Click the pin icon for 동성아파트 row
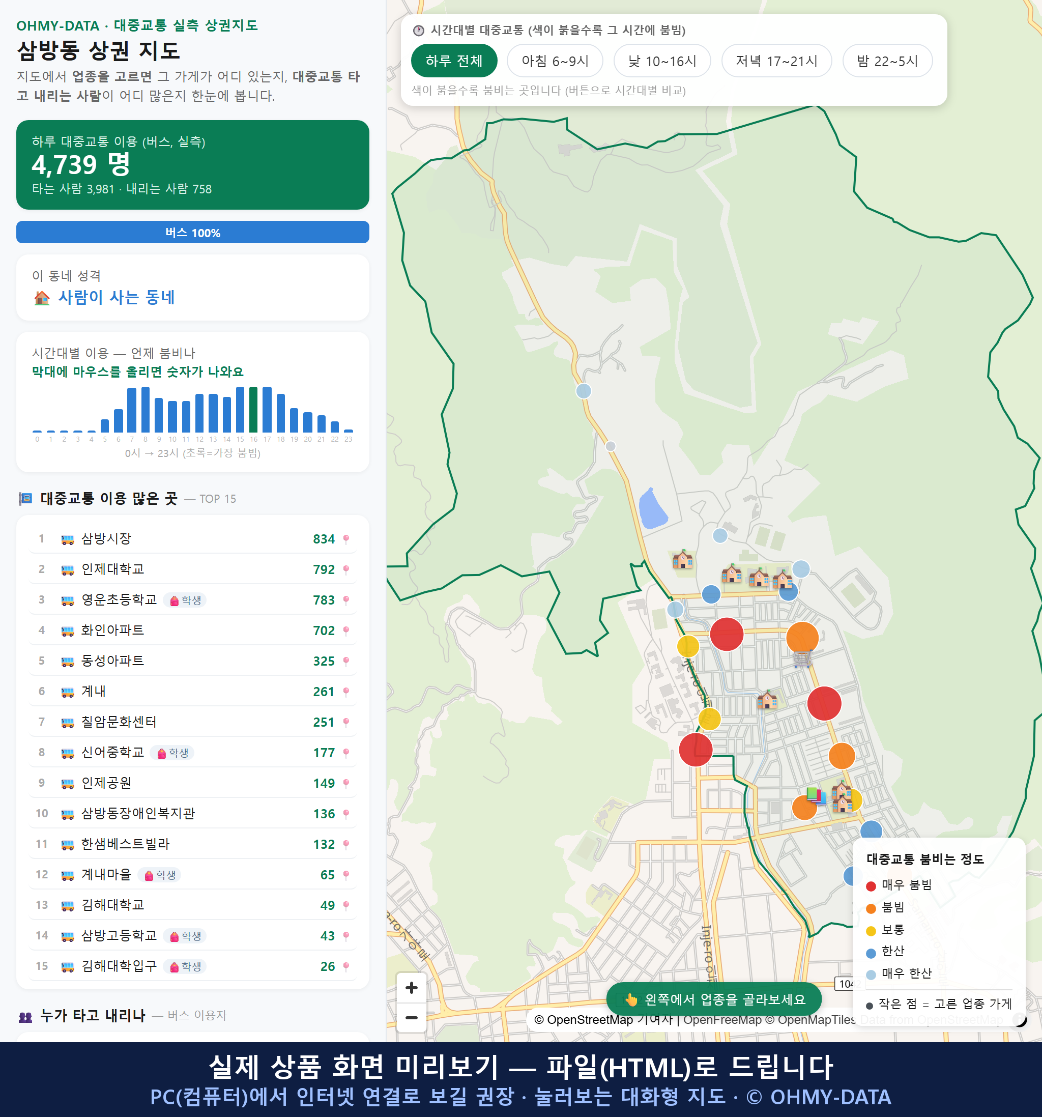 (346, 662)
